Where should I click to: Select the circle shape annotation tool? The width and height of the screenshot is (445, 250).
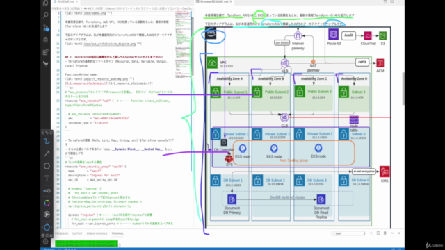click(x=47, y=166)
